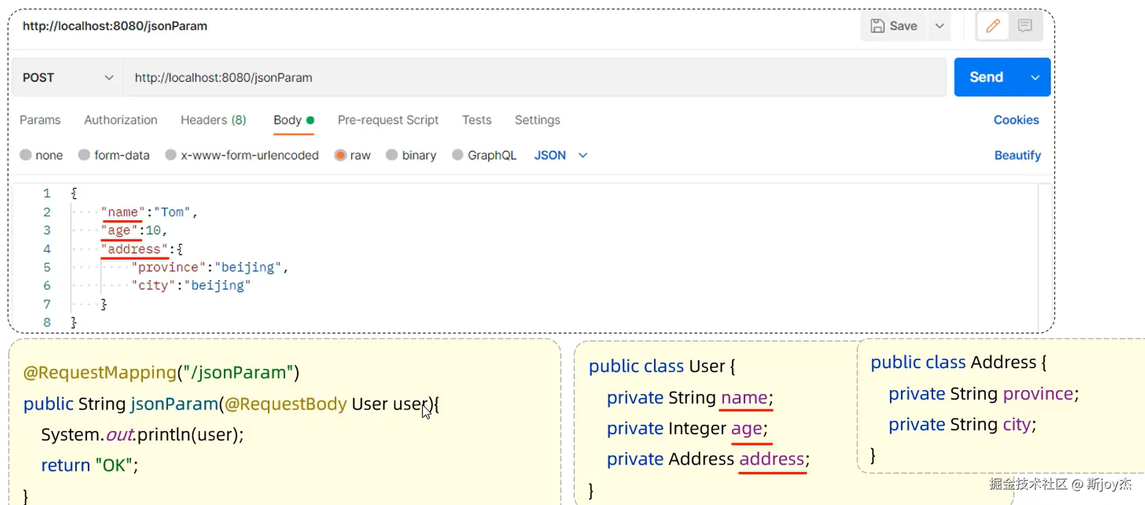
Task: Open the Cookies link
Action: 1016,120
